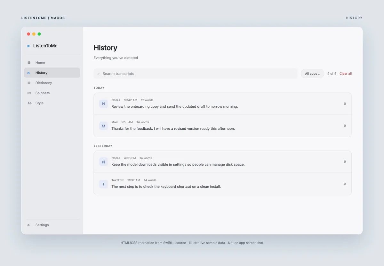Open the All apps filter dropdown
The image size is (384, 266).
click(x=312, y=73)
